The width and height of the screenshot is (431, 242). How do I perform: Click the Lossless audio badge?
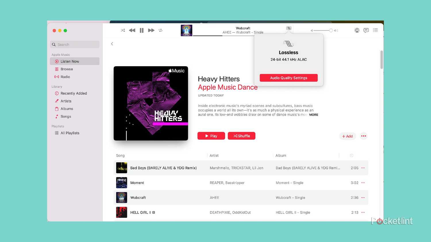[289, 28]
